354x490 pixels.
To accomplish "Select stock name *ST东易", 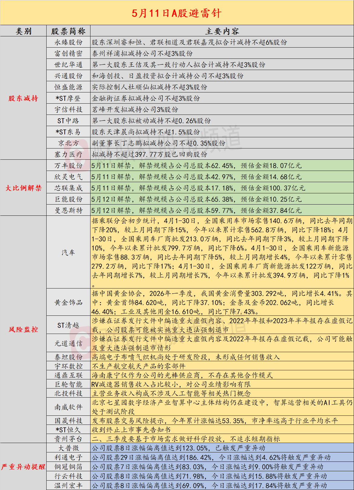I will click(68, 132).
